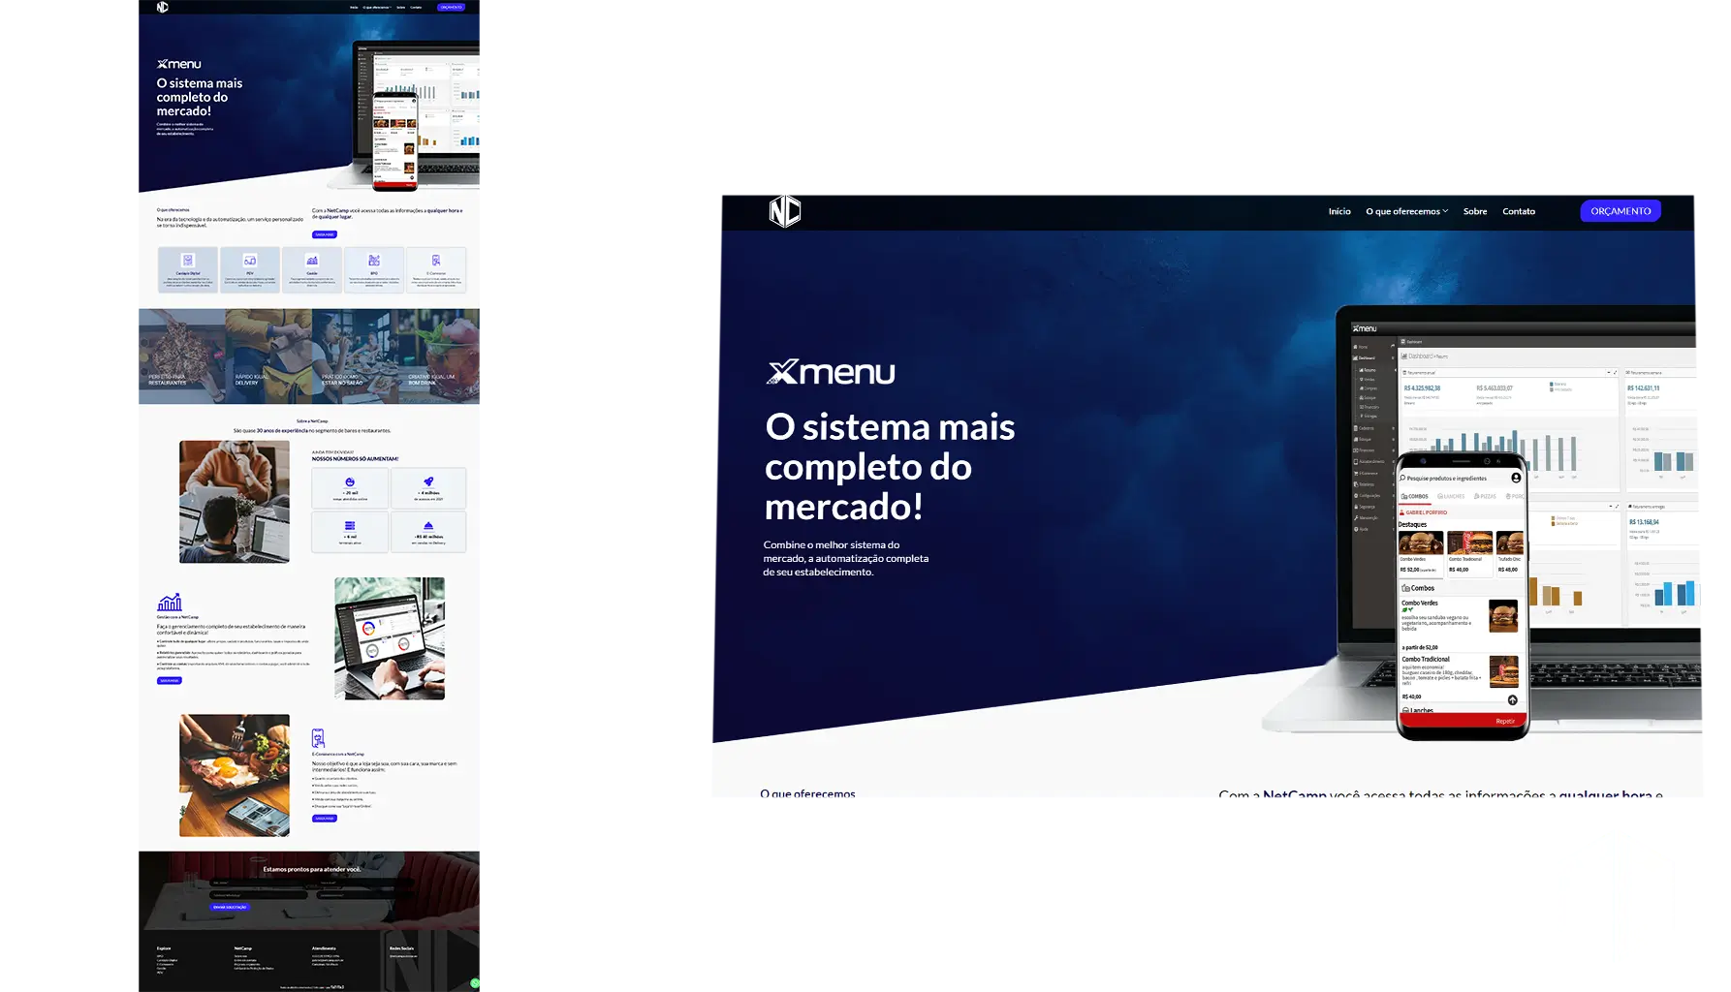The width and height of the screenshot is (1731, 992).
Task: Click the ENVIAR SOLICITAÇÃO button
Action: point(231,907)
